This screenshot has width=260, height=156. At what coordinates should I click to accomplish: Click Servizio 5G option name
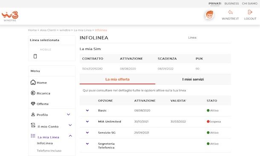(x=107, y=133)
